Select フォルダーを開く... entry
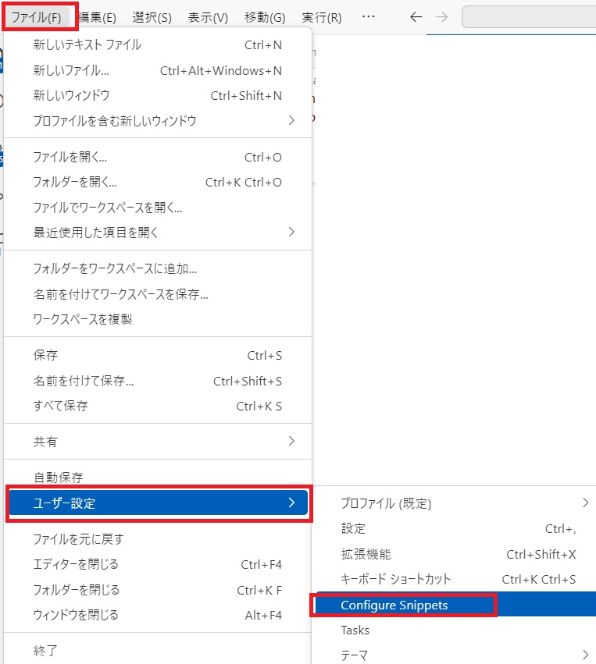Screen dimensions: 596x664 pos(158,182)
